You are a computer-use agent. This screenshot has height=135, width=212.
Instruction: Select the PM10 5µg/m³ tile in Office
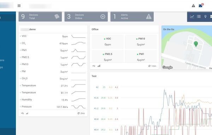(x=141, y=42)
